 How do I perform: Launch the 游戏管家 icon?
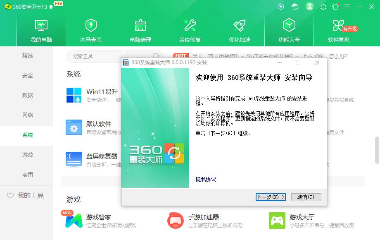coord(74,220)
